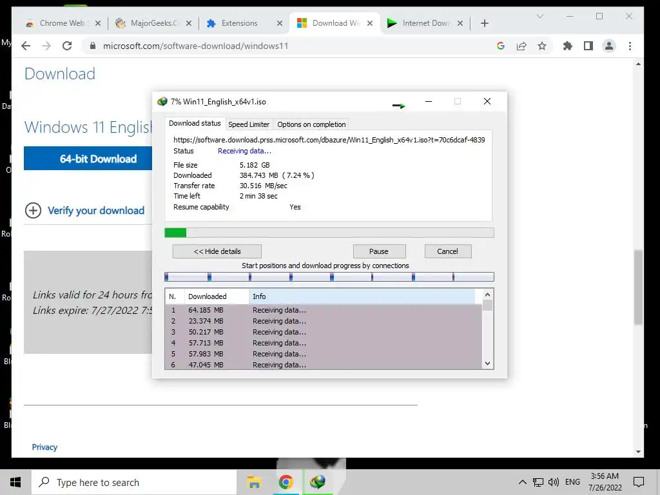
Task: Open Chrome profile avatar menu
Action: [x=608, y=46]
